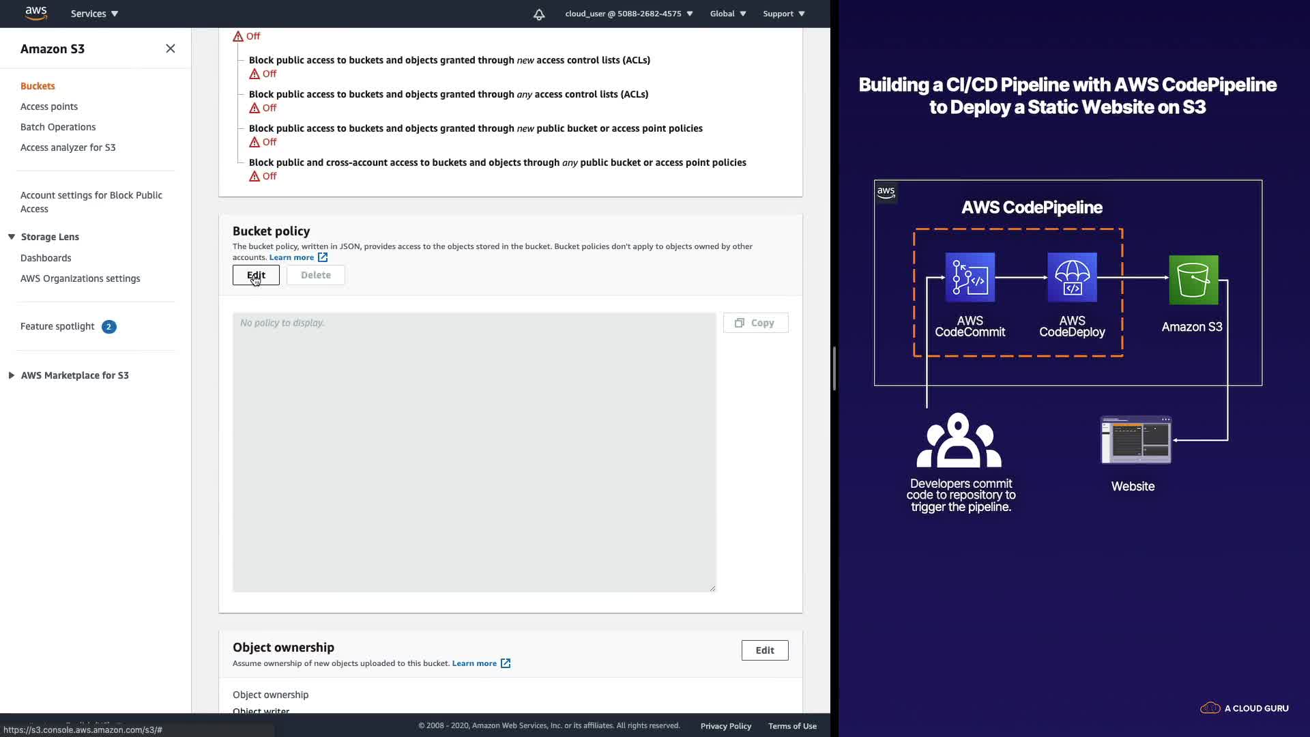The width and height of the screenshot is (1310, 737).
Task: Open the Global region dropdown
Action: click(727, 14)
